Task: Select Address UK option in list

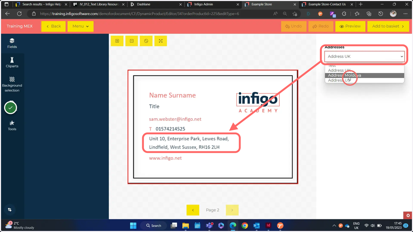Action: 364,70
